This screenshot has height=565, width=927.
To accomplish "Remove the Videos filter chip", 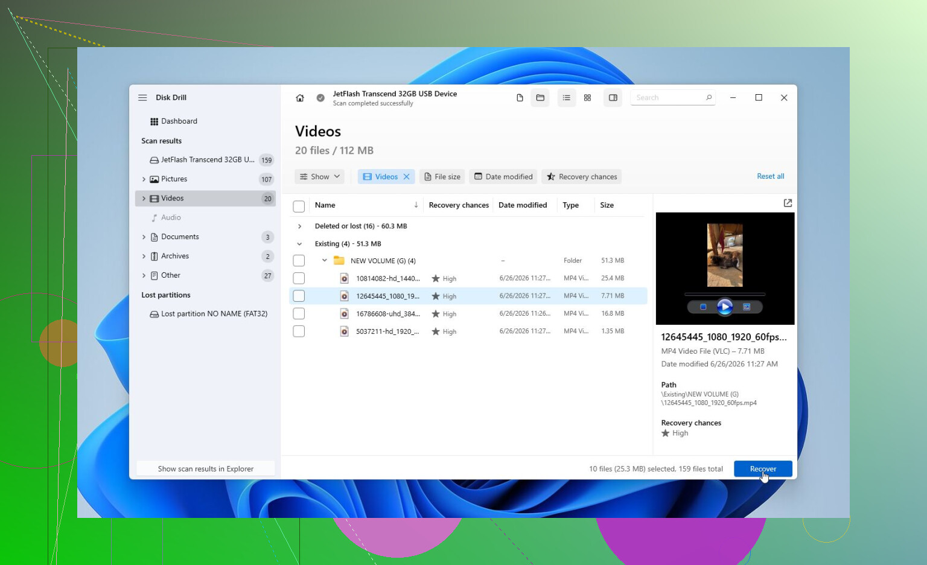I will coord(407,177).
